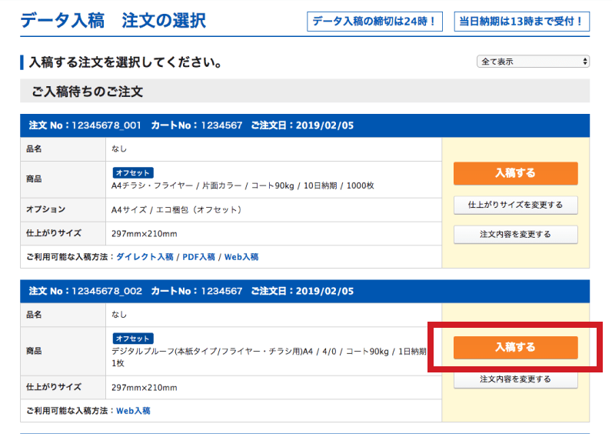
Task: Click 注文内容を変更する for order 12345678_002
Action: click(x=515, y=379)
